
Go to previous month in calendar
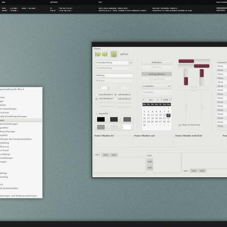(144, 100)
